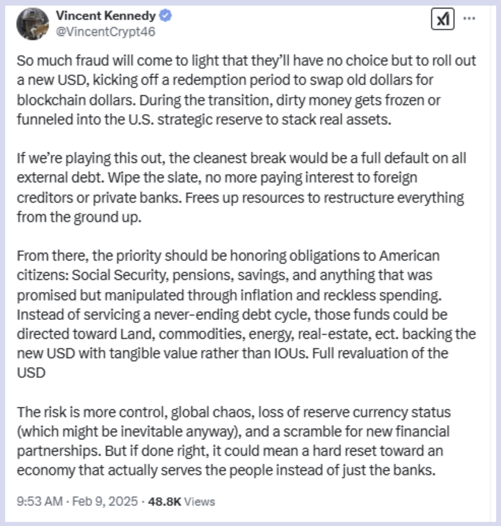Click the paragraph starting 'From there, the priority'
Screen dimensions: 501x526
[246, 314]
